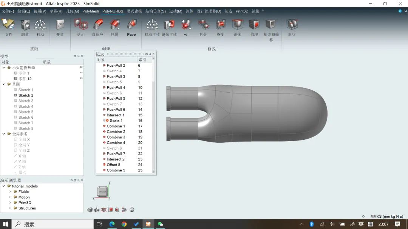Activate the 桥接 bridge tool
Viewport: 408px width, 229px height.
point(220,26)
